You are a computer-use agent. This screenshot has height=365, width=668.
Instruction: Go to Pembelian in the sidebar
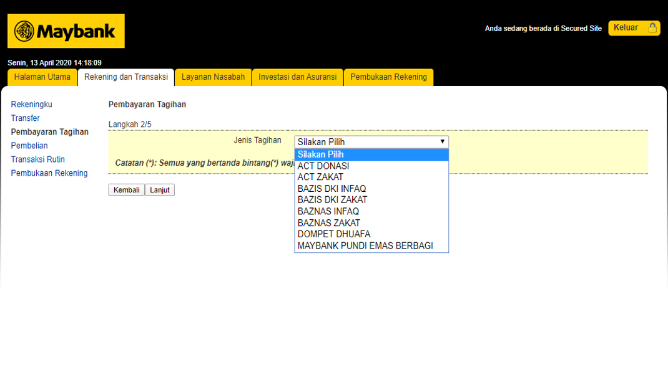[x=29, y=146]
